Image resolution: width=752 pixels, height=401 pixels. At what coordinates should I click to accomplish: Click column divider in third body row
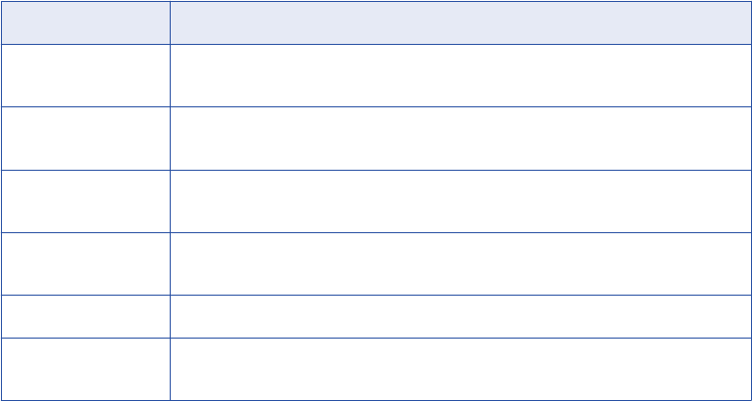click(x=170, y=201)
